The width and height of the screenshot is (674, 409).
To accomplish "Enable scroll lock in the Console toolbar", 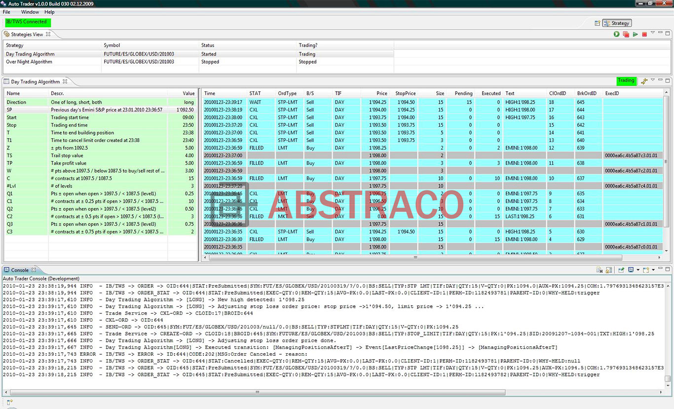I will (x=608, y=270).
